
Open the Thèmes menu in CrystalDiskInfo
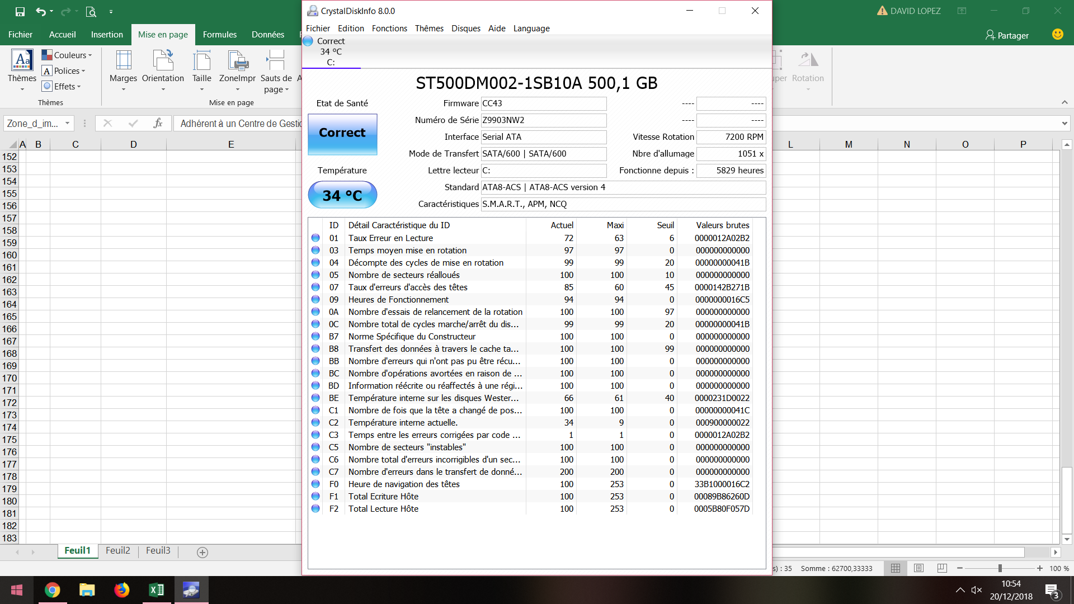pos(429,29)
